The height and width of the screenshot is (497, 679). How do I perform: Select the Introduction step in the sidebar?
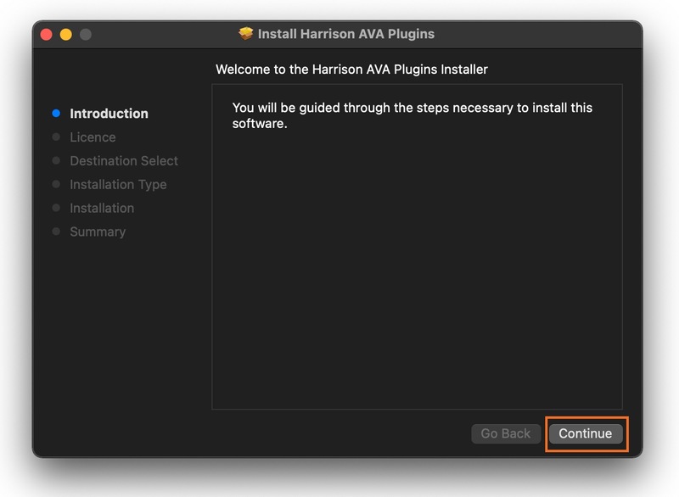pyautogui.click(x=109, y=114)
